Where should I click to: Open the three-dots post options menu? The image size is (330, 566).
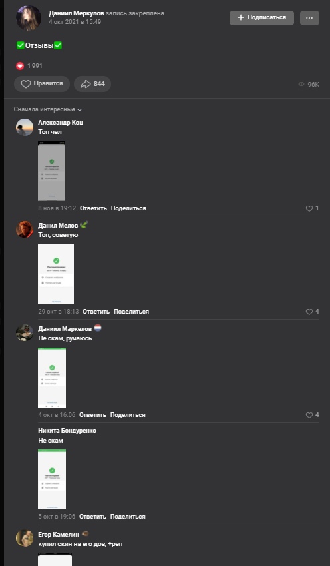point(309,18)
